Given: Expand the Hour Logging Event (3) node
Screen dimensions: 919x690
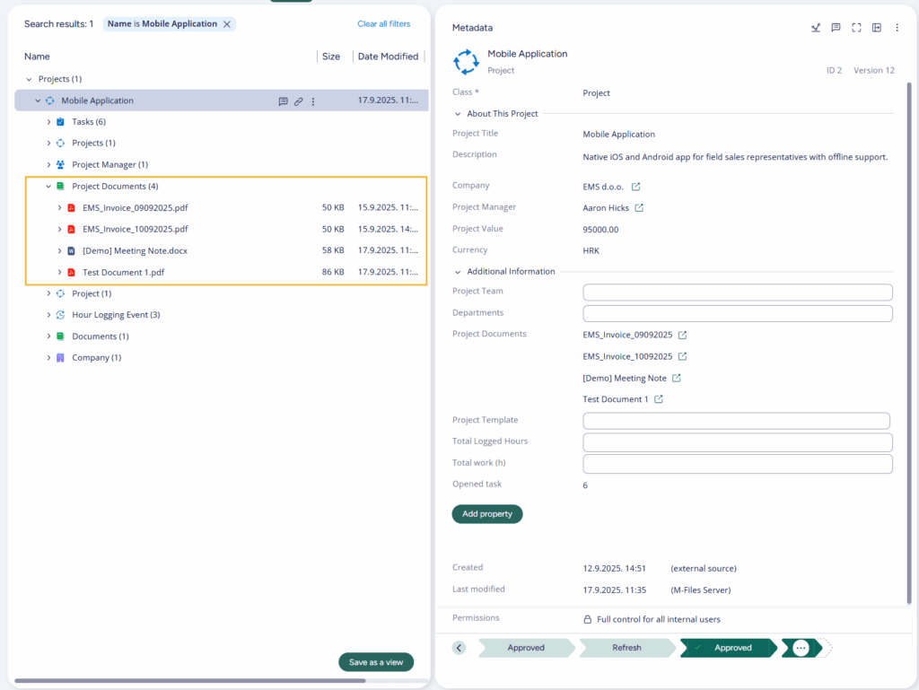Looking at the screenshot, I should tap(48, 315).
